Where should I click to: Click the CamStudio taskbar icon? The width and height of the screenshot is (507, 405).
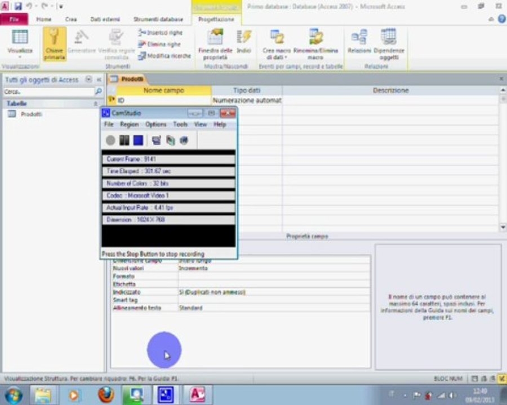(166, 395)
